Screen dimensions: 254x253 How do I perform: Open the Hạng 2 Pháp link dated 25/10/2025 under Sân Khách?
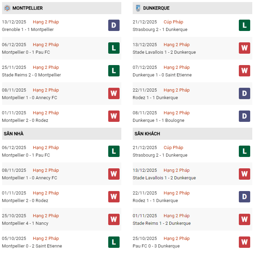coord(176,238)
